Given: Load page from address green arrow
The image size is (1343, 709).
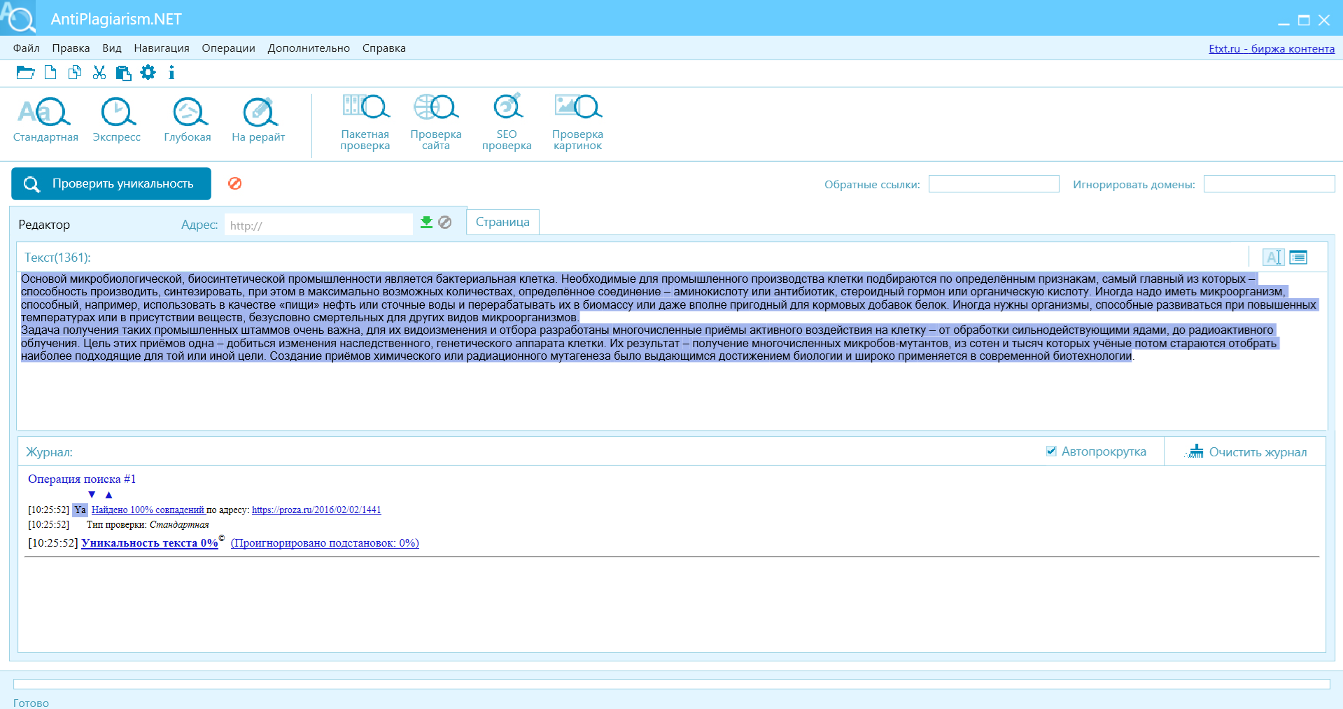Looking at the screenshot, I should 426,223.
